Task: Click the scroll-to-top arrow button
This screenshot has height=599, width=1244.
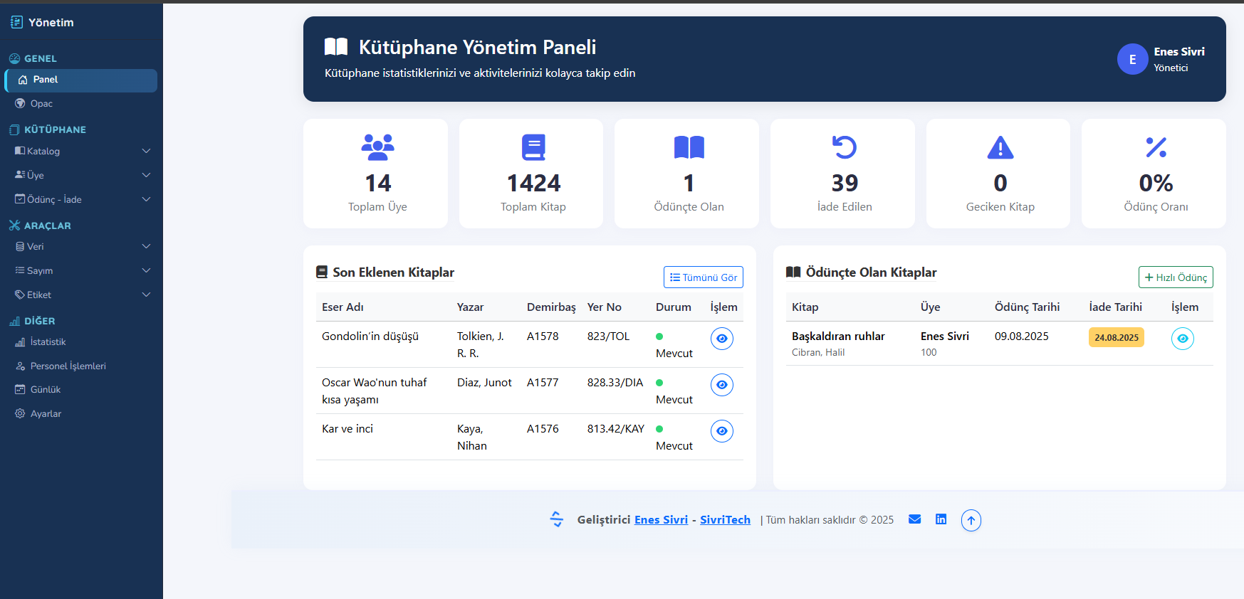Action: (x=971, y=520)
